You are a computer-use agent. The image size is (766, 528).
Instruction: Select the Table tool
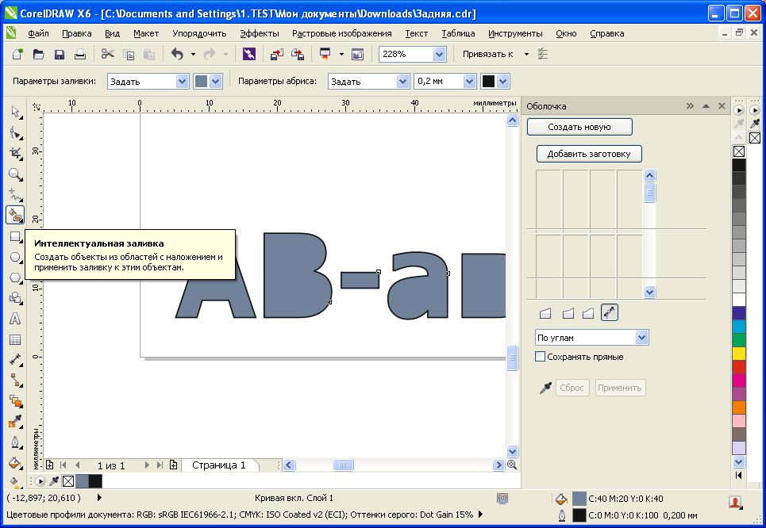click(15, 339)
